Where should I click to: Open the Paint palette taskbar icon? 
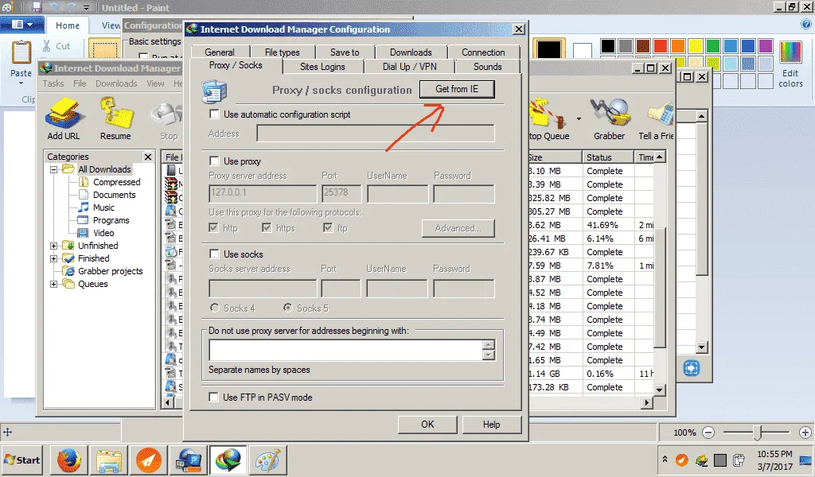pyautogui.click(x=267, y=460)
